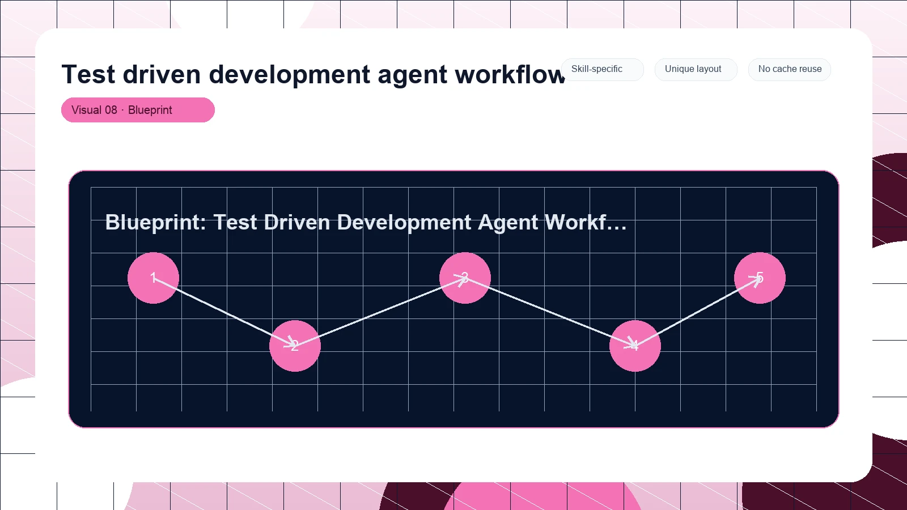Click the No cache reuse tag
Image resolution: width=907 pixels, height=510 pixels.
point(789,69)
